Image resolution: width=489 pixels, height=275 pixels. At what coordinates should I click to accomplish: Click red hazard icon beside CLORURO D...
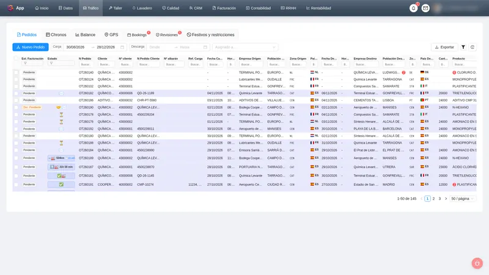(454, 72)
